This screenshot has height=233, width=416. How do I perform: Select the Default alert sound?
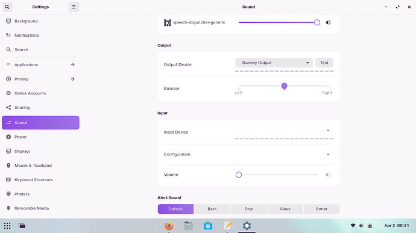click(175, 209)
